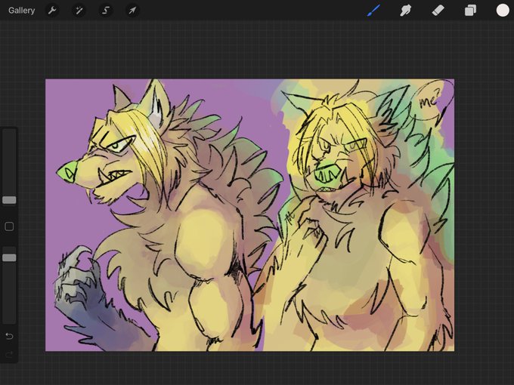514x385 pixels.
Task: Select the Smudge finger tool
Action: tap(406, 11)
